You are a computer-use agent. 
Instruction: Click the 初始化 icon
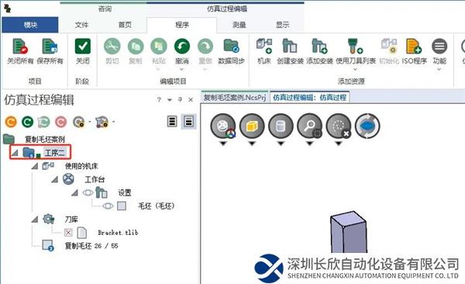[x=389, y=47]
